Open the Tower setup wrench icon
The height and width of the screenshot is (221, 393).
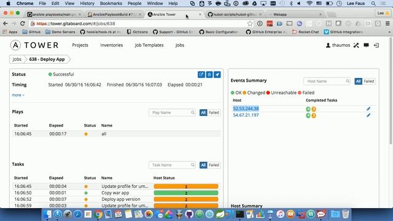pos(356,45)
